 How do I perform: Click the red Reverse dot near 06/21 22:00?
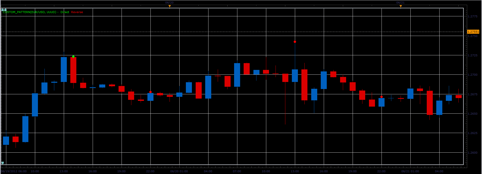[382, 97]
